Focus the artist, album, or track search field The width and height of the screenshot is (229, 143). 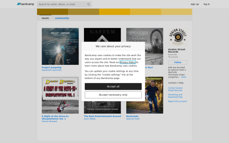coord(64,4)
